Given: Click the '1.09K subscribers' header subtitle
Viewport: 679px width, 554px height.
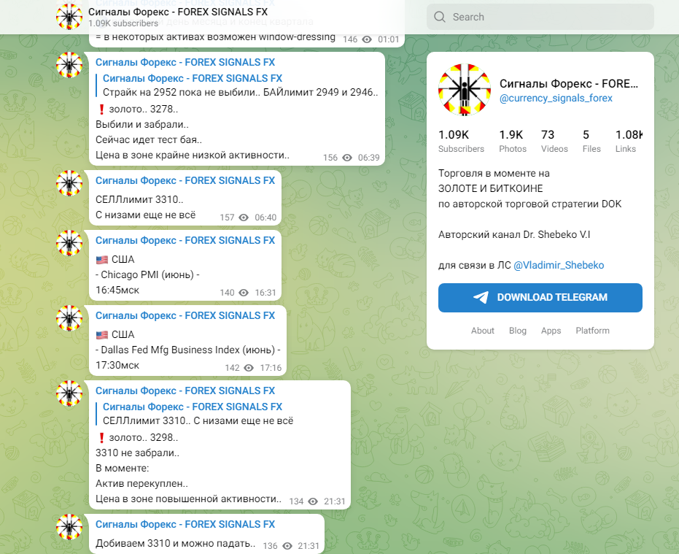Looking at the screenshot, I should tap(123, 23).
